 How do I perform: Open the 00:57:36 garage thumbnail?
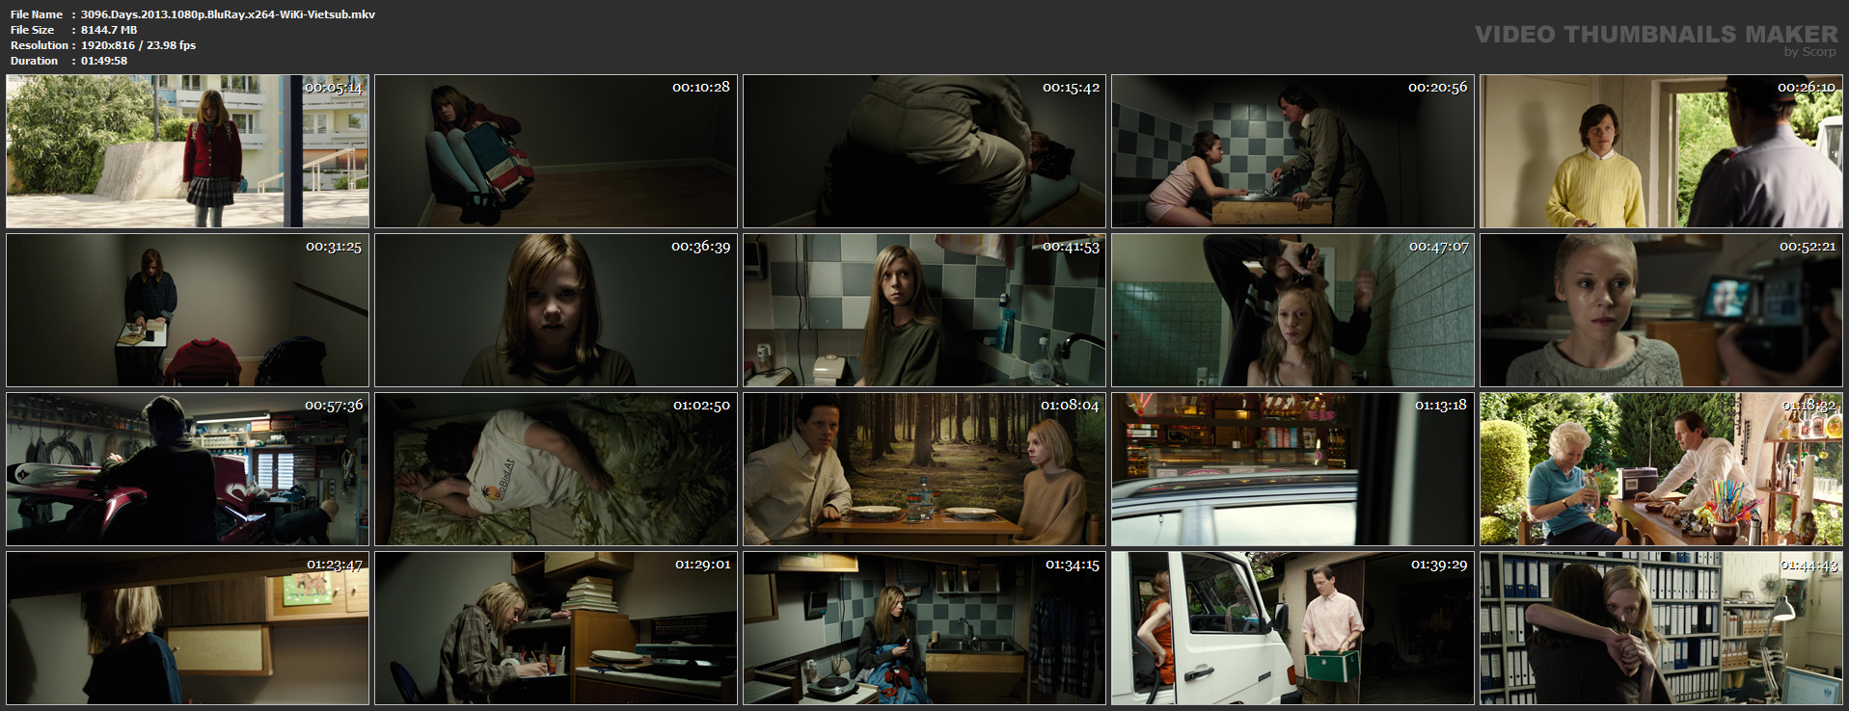187,469
